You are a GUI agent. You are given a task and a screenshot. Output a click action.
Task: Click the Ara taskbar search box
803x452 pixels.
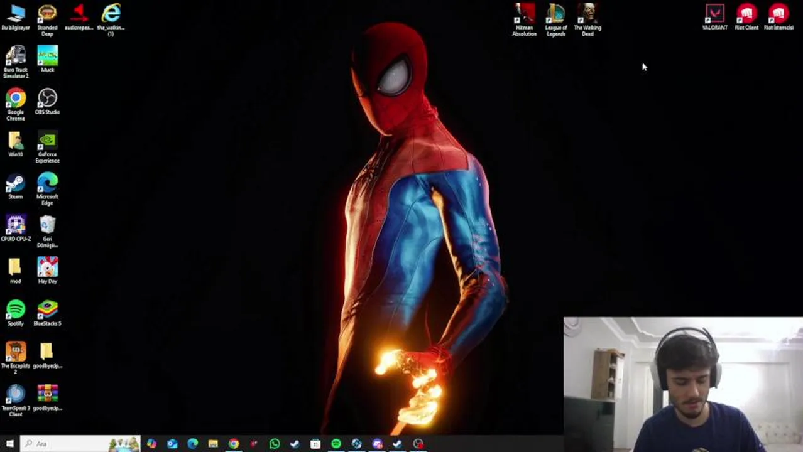click(80, 444)
